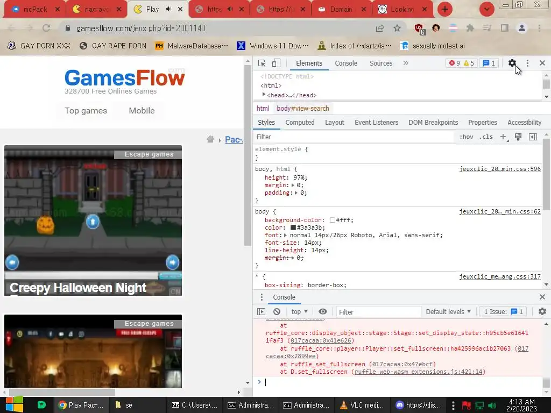Open Default levels dropdown

click(x=448, y=311)
